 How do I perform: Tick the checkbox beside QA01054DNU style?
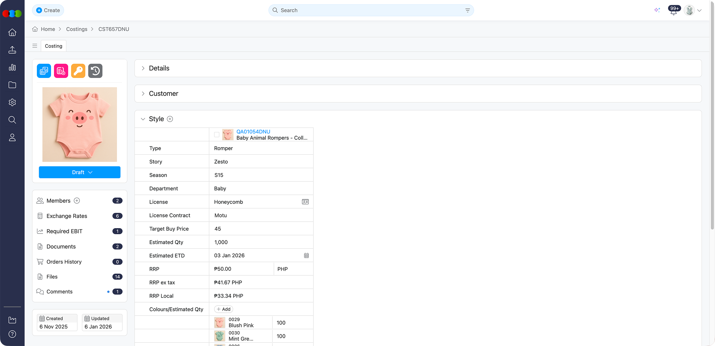click(217, 135)
